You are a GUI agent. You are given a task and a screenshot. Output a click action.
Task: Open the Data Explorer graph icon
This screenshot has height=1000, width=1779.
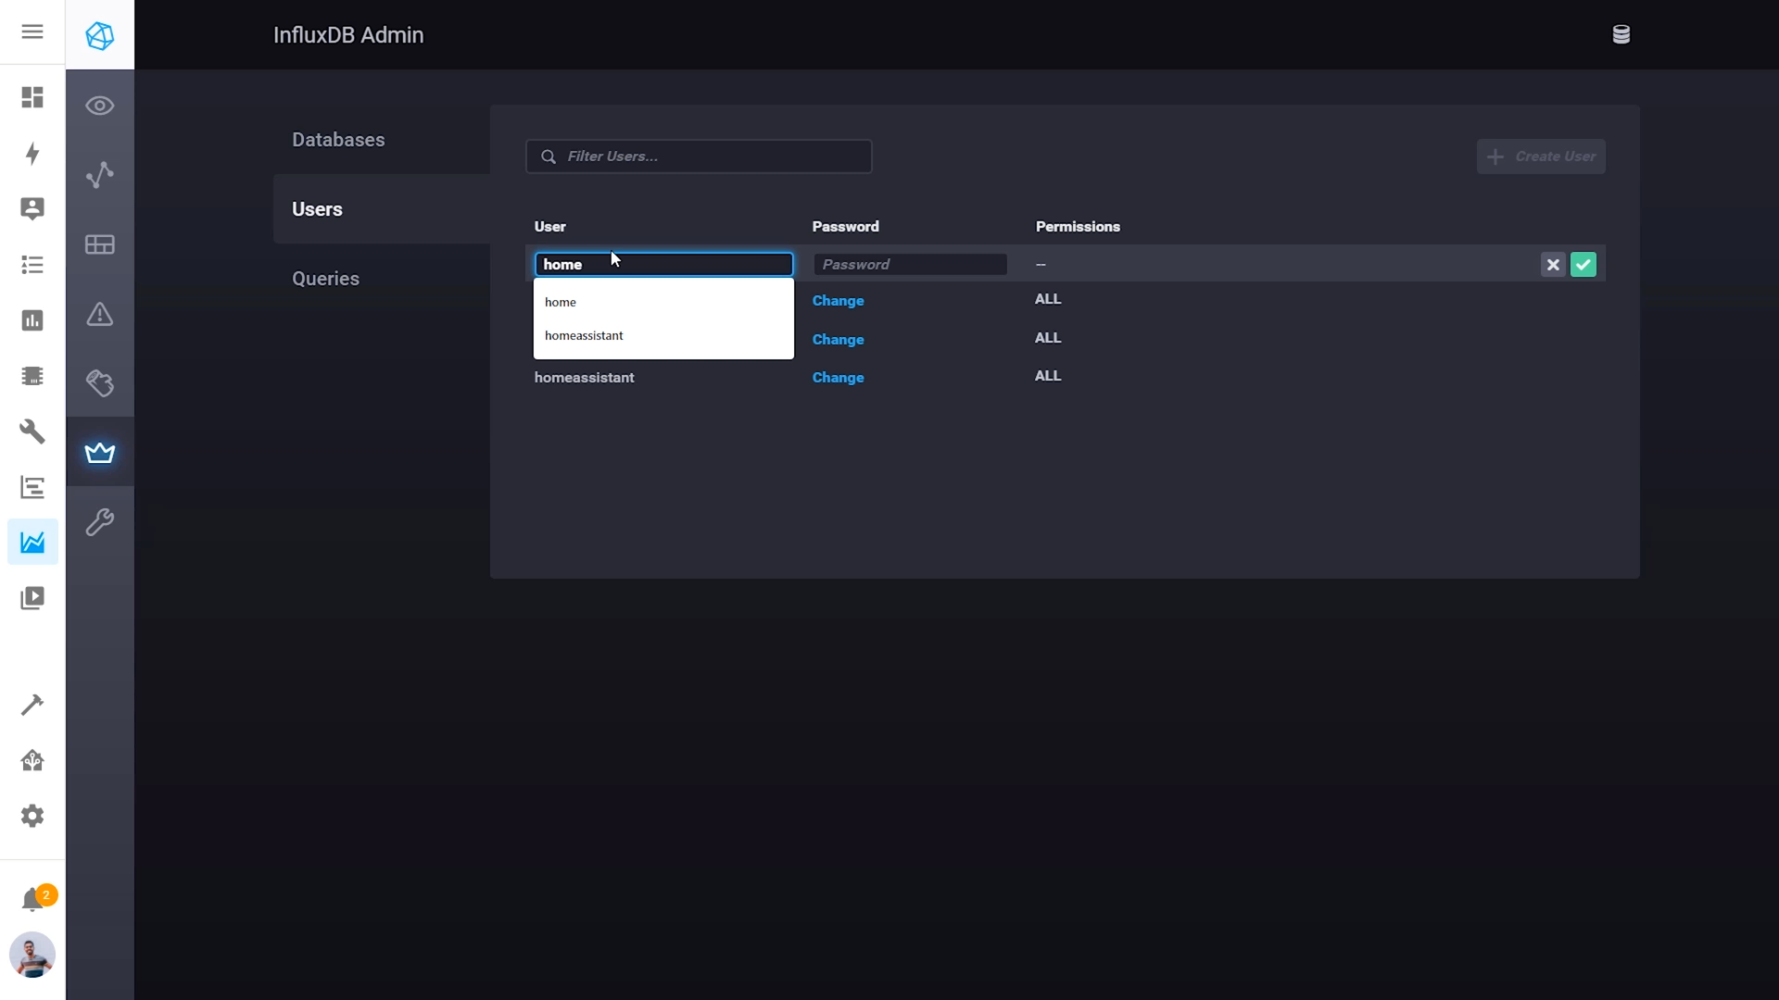tap(100, 175)
